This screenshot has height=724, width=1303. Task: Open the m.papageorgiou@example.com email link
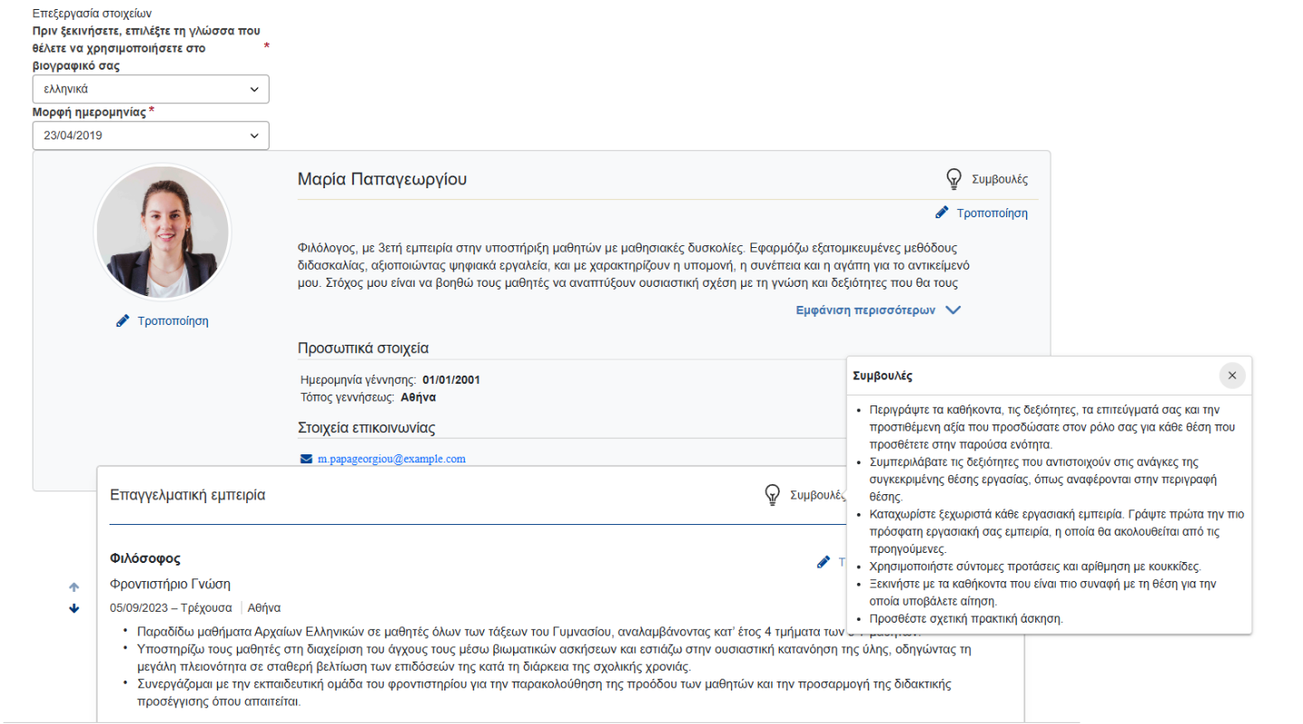pos(391,459)
